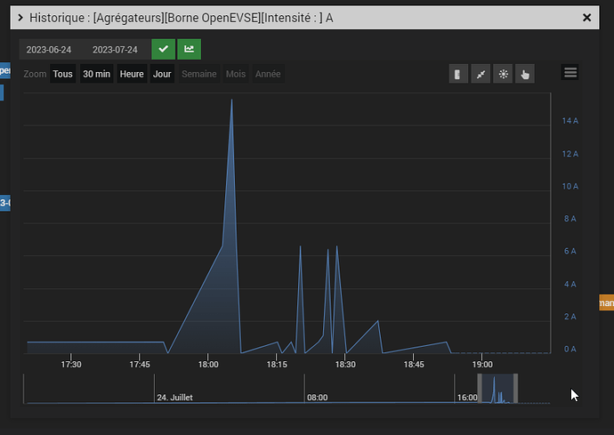614x435 pixels.
Task: Set zoom to Tous
Action: [x=62, y=74]
